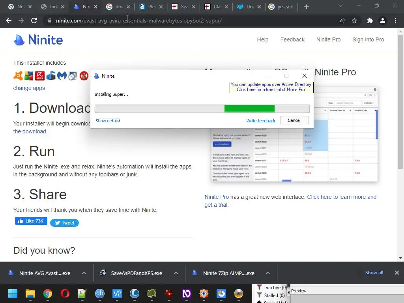Click the AVG multicolor icon in installer list
The width and height of the screenshot is (404, 303).
29,76
